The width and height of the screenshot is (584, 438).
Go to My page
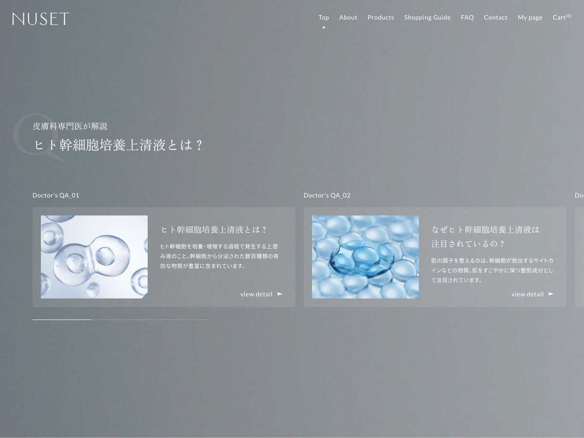point(530,18)
